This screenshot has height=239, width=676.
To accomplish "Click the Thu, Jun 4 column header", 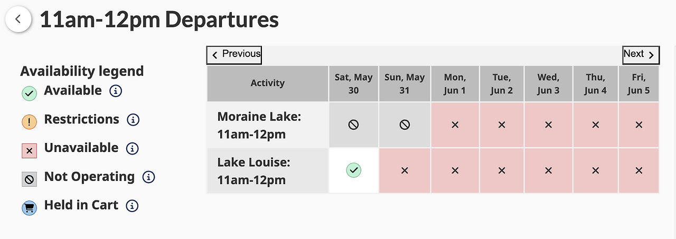I will [x=595, y=84].
